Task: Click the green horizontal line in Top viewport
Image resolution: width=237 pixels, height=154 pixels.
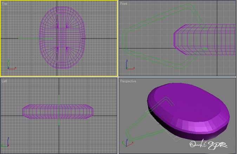Action: 28,38
